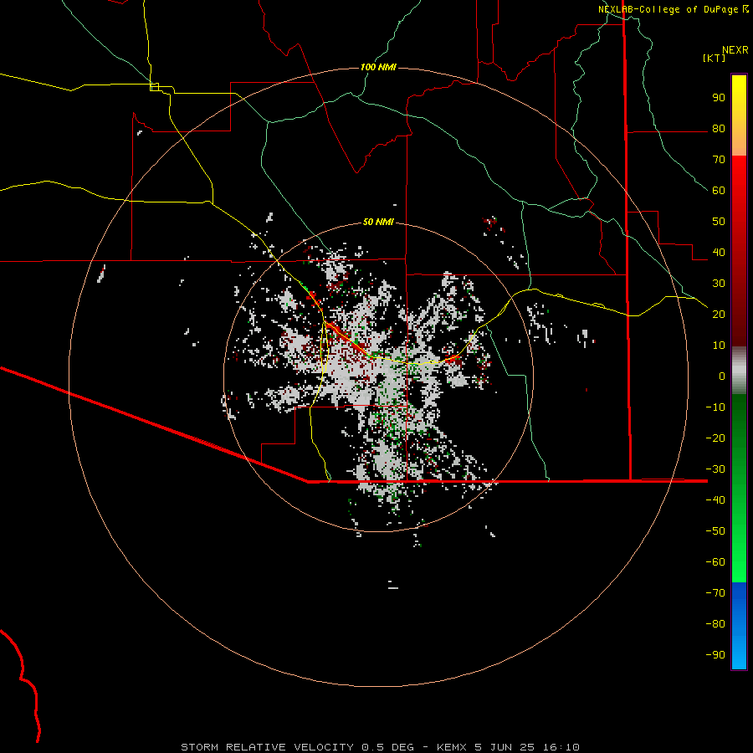This screenshot has width=753, height=753.
Task: Click the gray zero-velocity band of color bar
Action: tap(739, 371)
